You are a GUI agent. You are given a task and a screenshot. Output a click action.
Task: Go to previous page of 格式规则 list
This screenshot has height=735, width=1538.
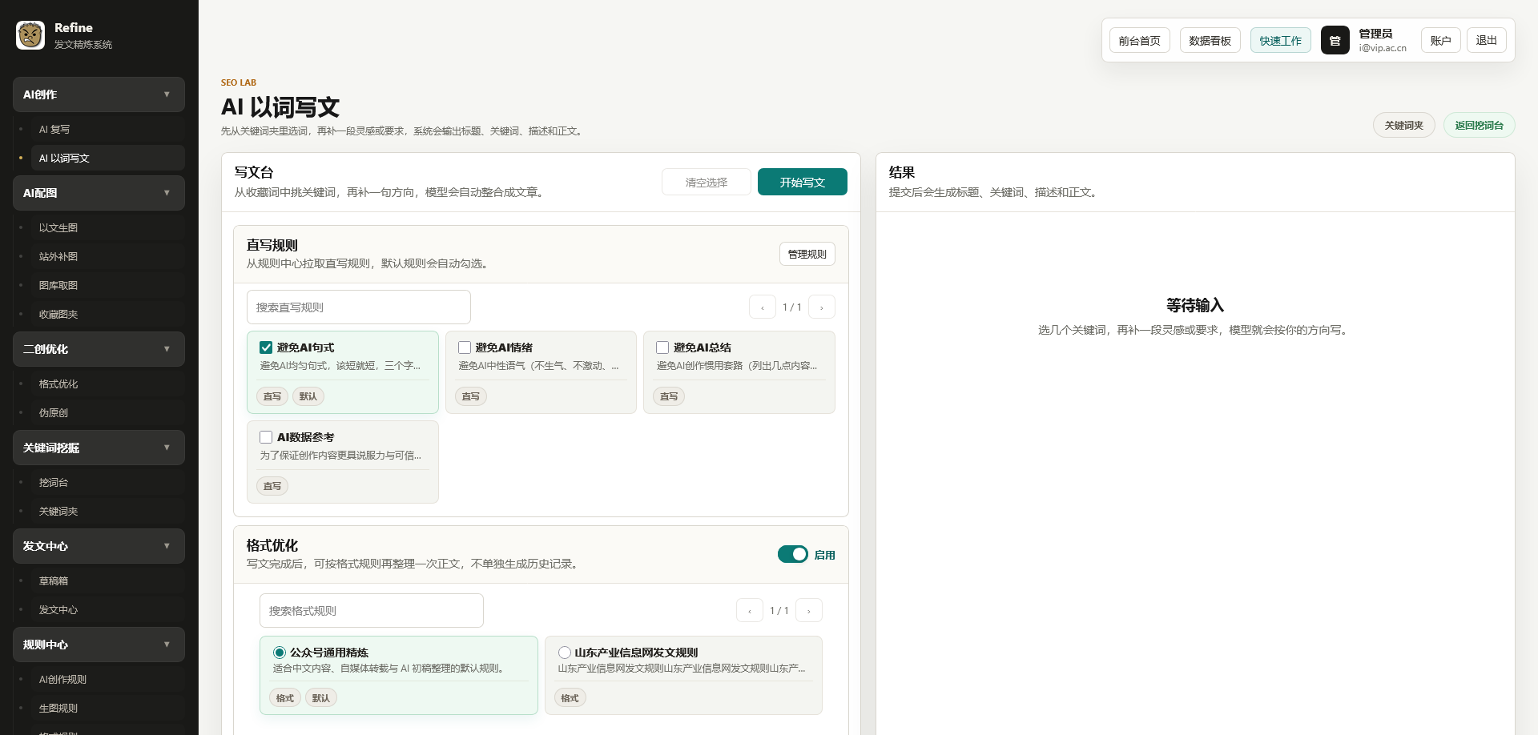[x=750, y=611]
